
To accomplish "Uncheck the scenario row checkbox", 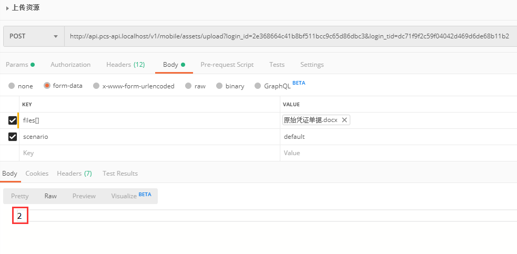I will click(13, 137).
